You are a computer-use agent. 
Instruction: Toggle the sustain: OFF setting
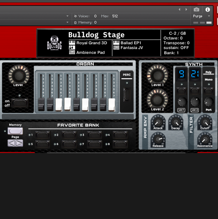(176, 48)
